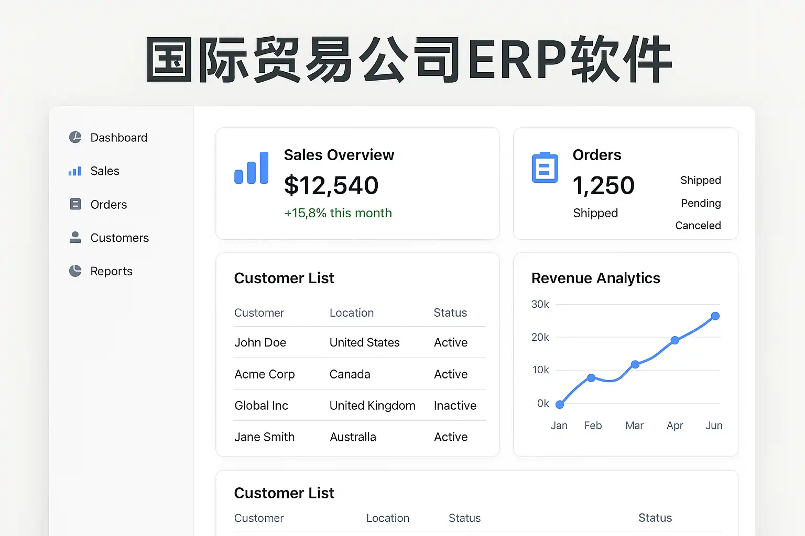The width and height of the screenshot is (805, 536).
Task: Click the Orders document icon in sidebar
Action: pyautogui.click(x=75, y=204)
